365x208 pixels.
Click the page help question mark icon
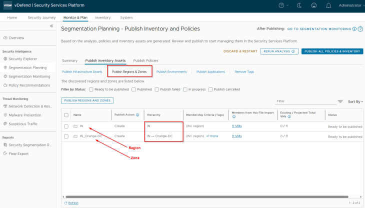360,29
